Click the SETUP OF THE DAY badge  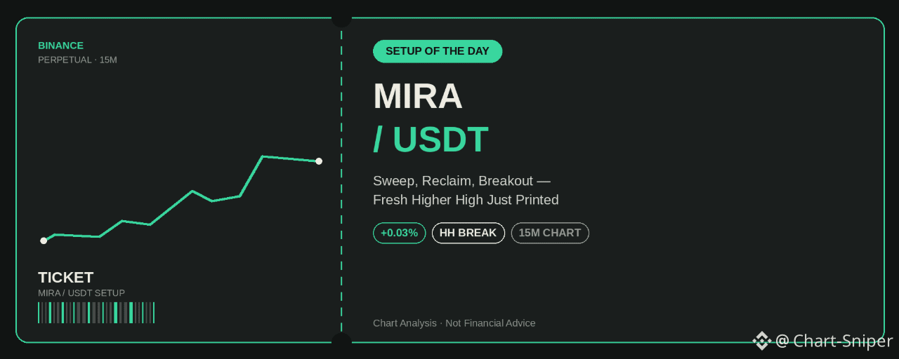pos(438,51)
